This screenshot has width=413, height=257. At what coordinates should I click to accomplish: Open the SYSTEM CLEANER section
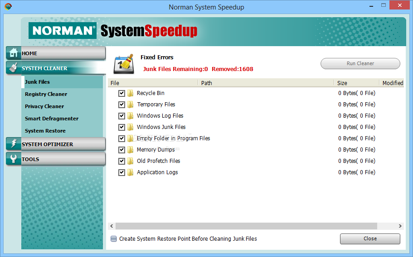point(56,68)
